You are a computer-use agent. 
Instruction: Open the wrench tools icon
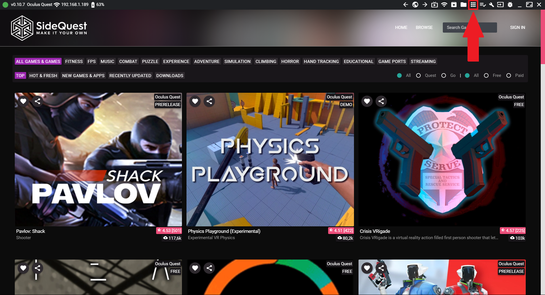coord(492,5)
